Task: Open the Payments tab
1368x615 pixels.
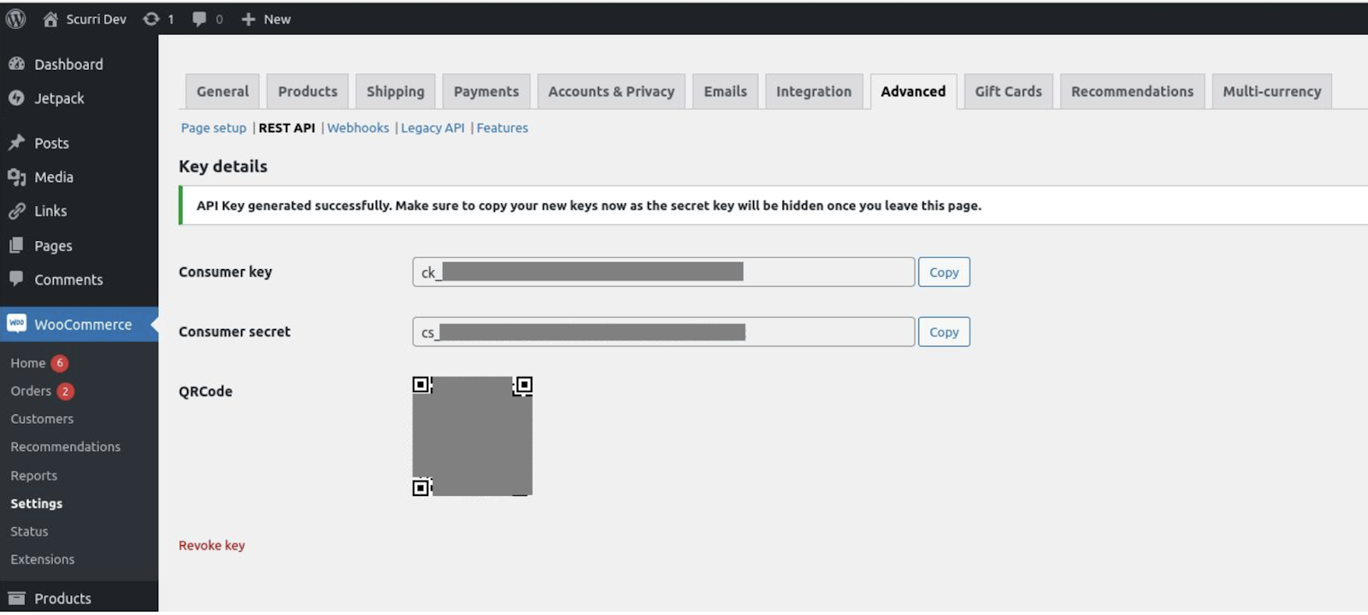Action: coord(486,91)
